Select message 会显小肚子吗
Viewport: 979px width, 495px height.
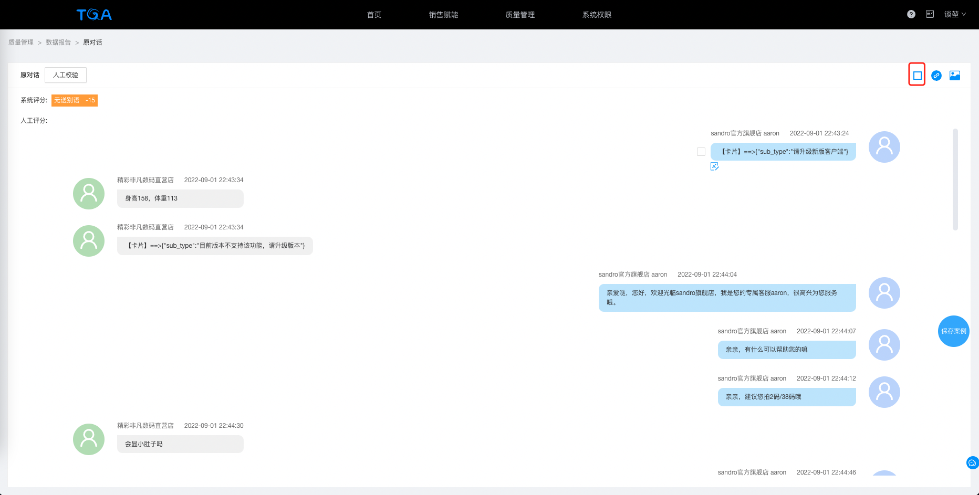coord(180,444)
